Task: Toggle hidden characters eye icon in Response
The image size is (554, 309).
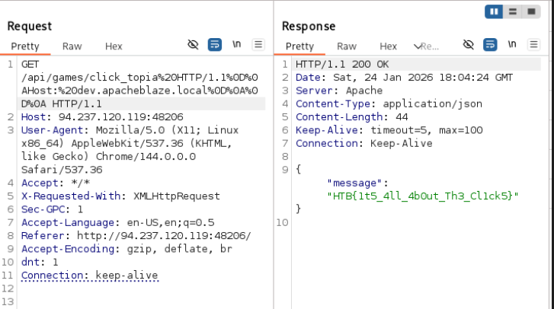Action: tap(469, 46)
